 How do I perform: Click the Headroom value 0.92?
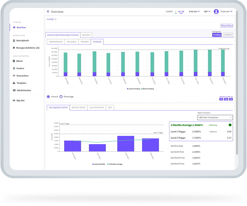229,132
